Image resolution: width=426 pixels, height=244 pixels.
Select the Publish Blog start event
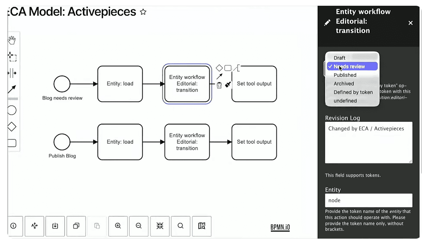62,142
